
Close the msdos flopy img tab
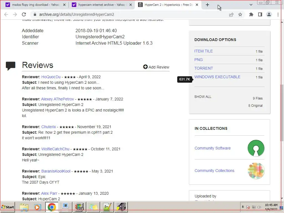(x=64, y=5)
